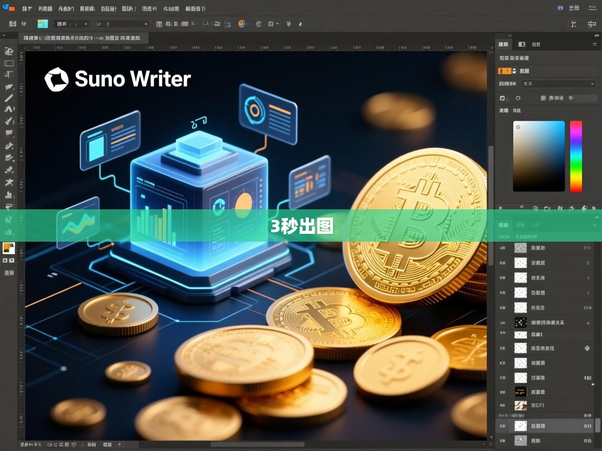Click the grid icon in right properties panel
602x451 pixels.
point(543,98)
